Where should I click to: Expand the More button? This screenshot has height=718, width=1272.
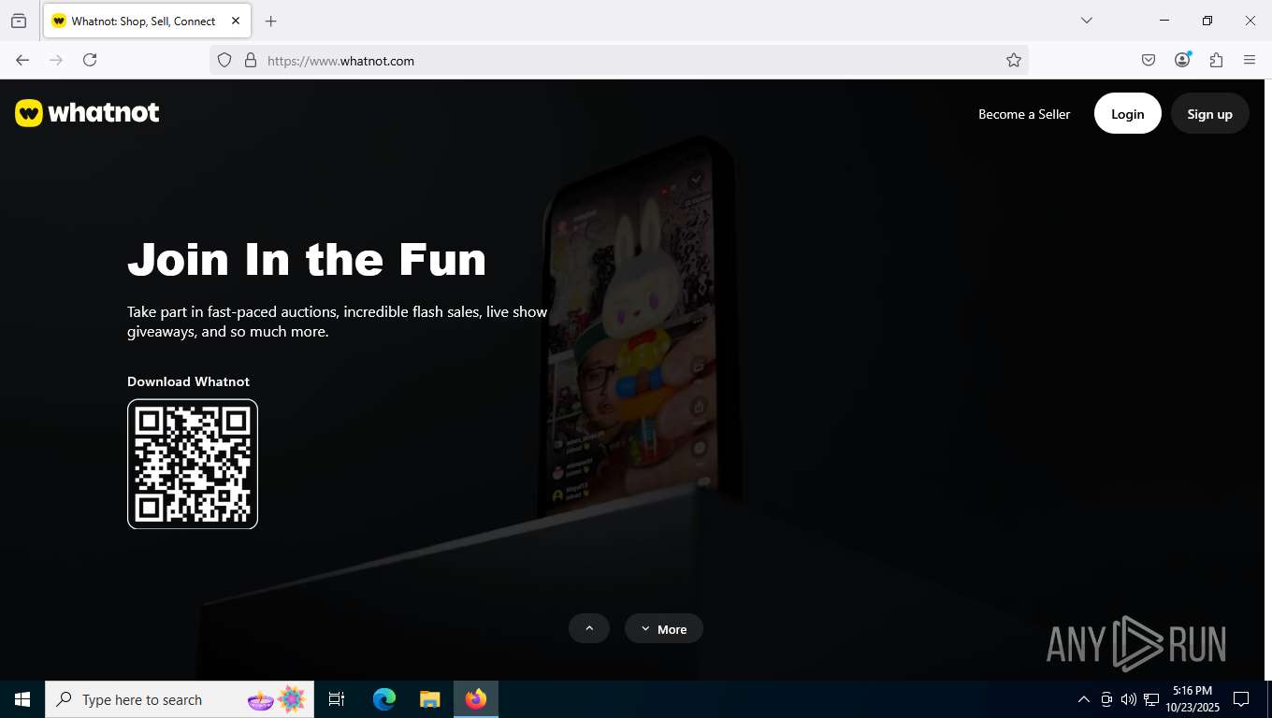664,629
